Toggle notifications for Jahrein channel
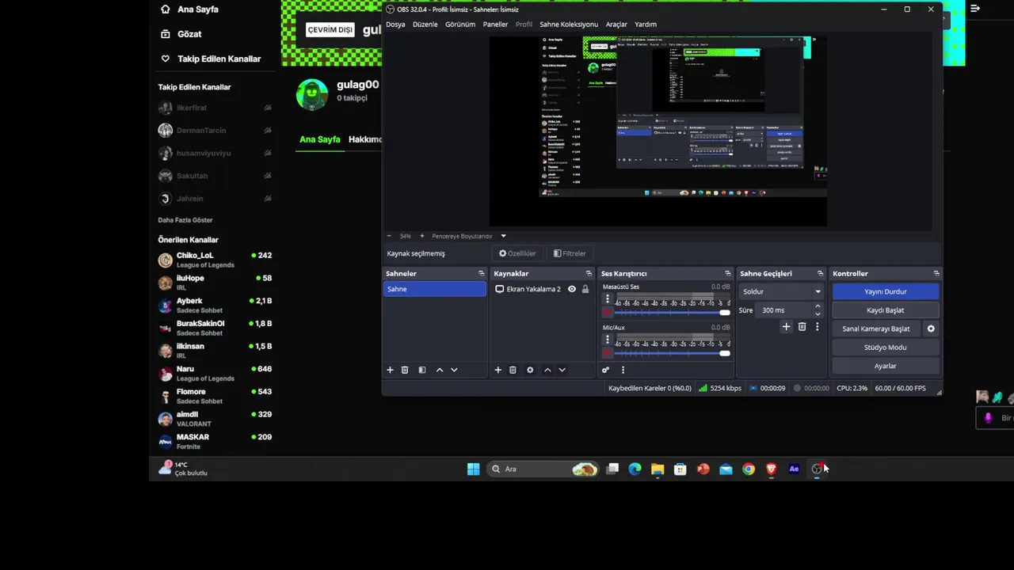Viewport: 1014px width, 570px height. click(268, 199)
